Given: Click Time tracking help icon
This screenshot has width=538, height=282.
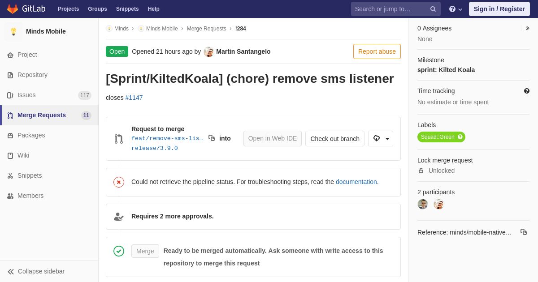Looking at the screenshot, I should (527, 91).
